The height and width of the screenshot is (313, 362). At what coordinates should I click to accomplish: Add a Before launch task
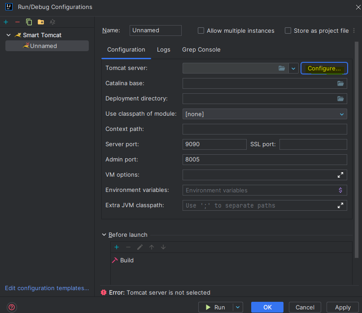(x=117, y=247)
